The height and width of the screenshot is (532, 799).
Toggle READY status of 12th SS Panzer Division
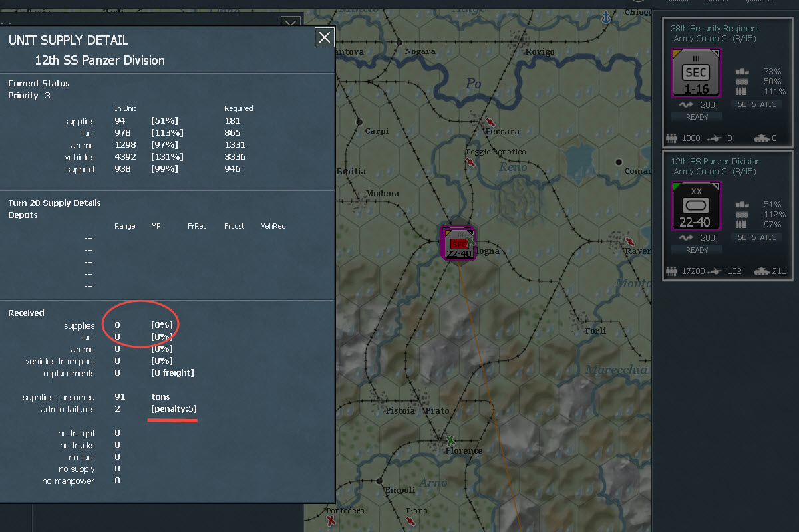697,250
